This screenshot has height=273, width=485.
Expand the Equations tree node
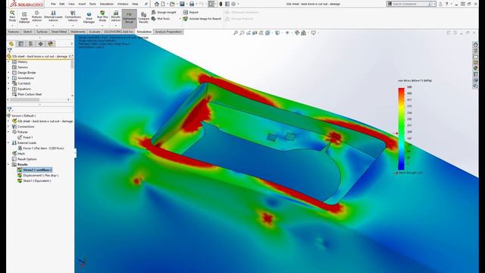[8, 89]
